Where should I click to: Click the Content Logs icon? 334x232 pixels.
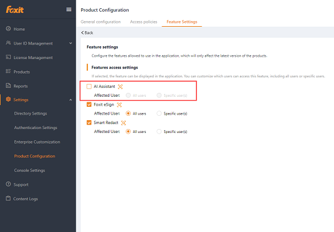pos(8,199)
